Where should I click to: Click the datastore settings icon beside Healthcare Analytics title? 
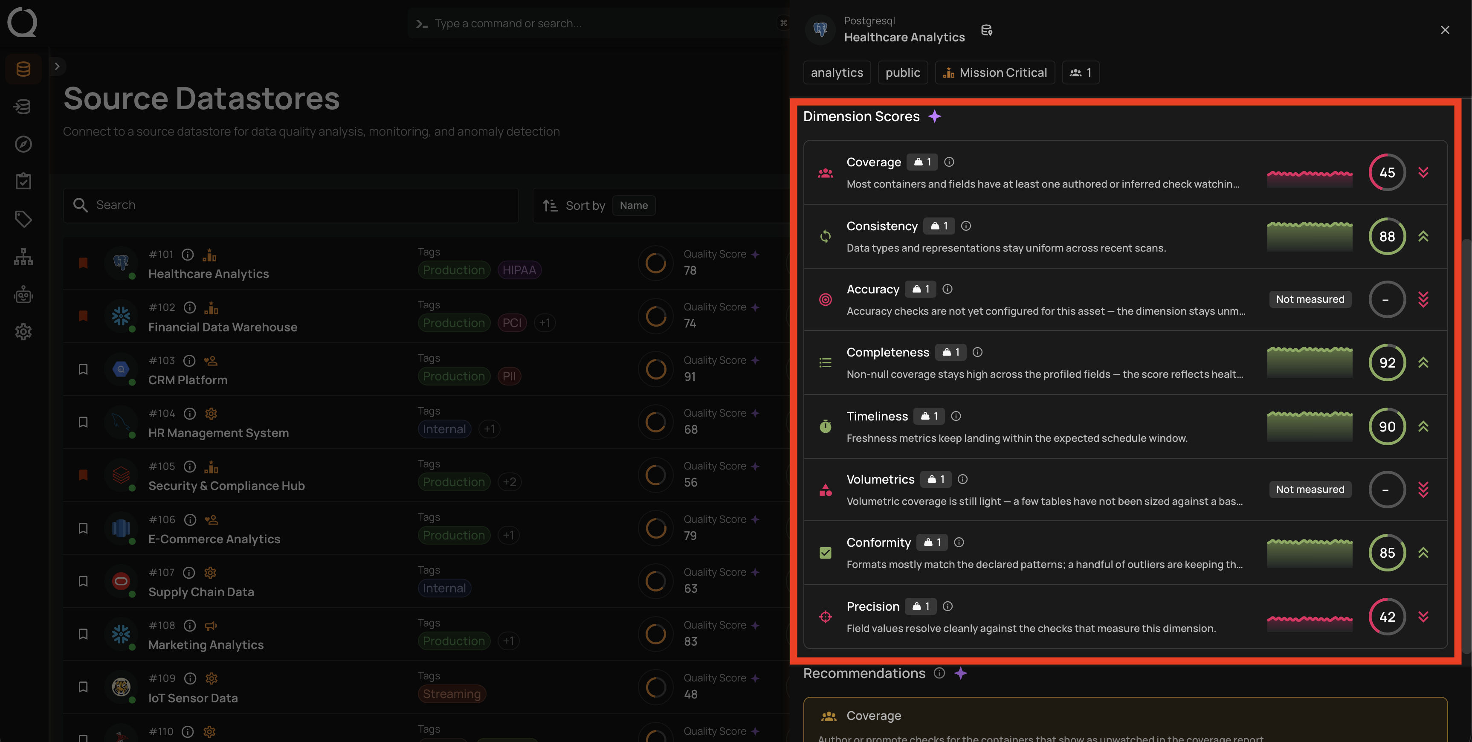tap(987, 30)
